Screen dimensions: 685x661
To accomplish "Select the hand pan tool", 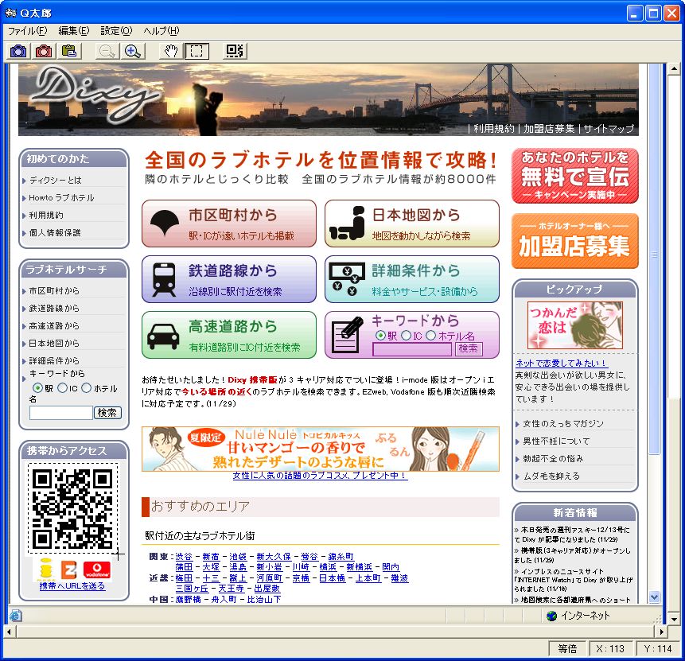I will [x=171, y=51].
